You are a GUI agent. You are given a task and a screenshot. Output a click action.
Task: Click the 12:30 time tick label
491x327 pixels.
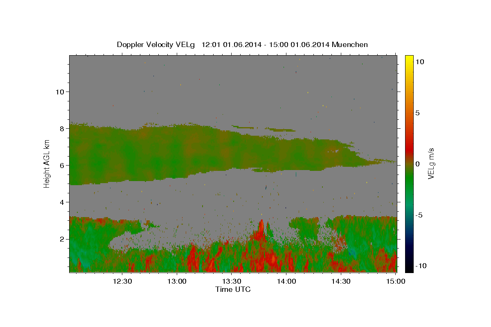click(x=122, y=281)
